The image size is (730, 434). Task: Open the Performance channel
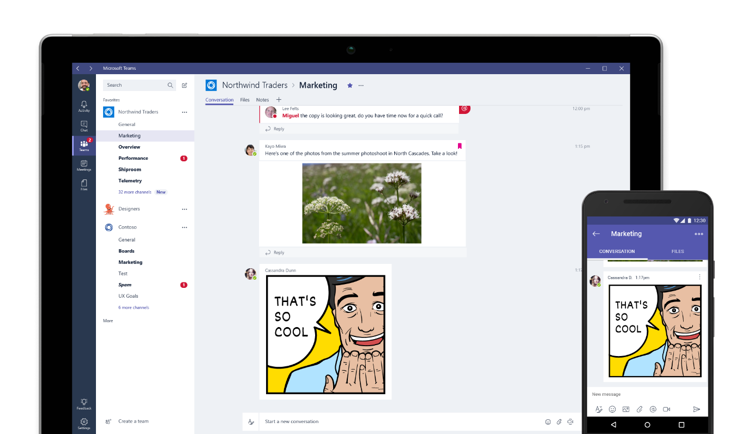(x=133, y=158)
